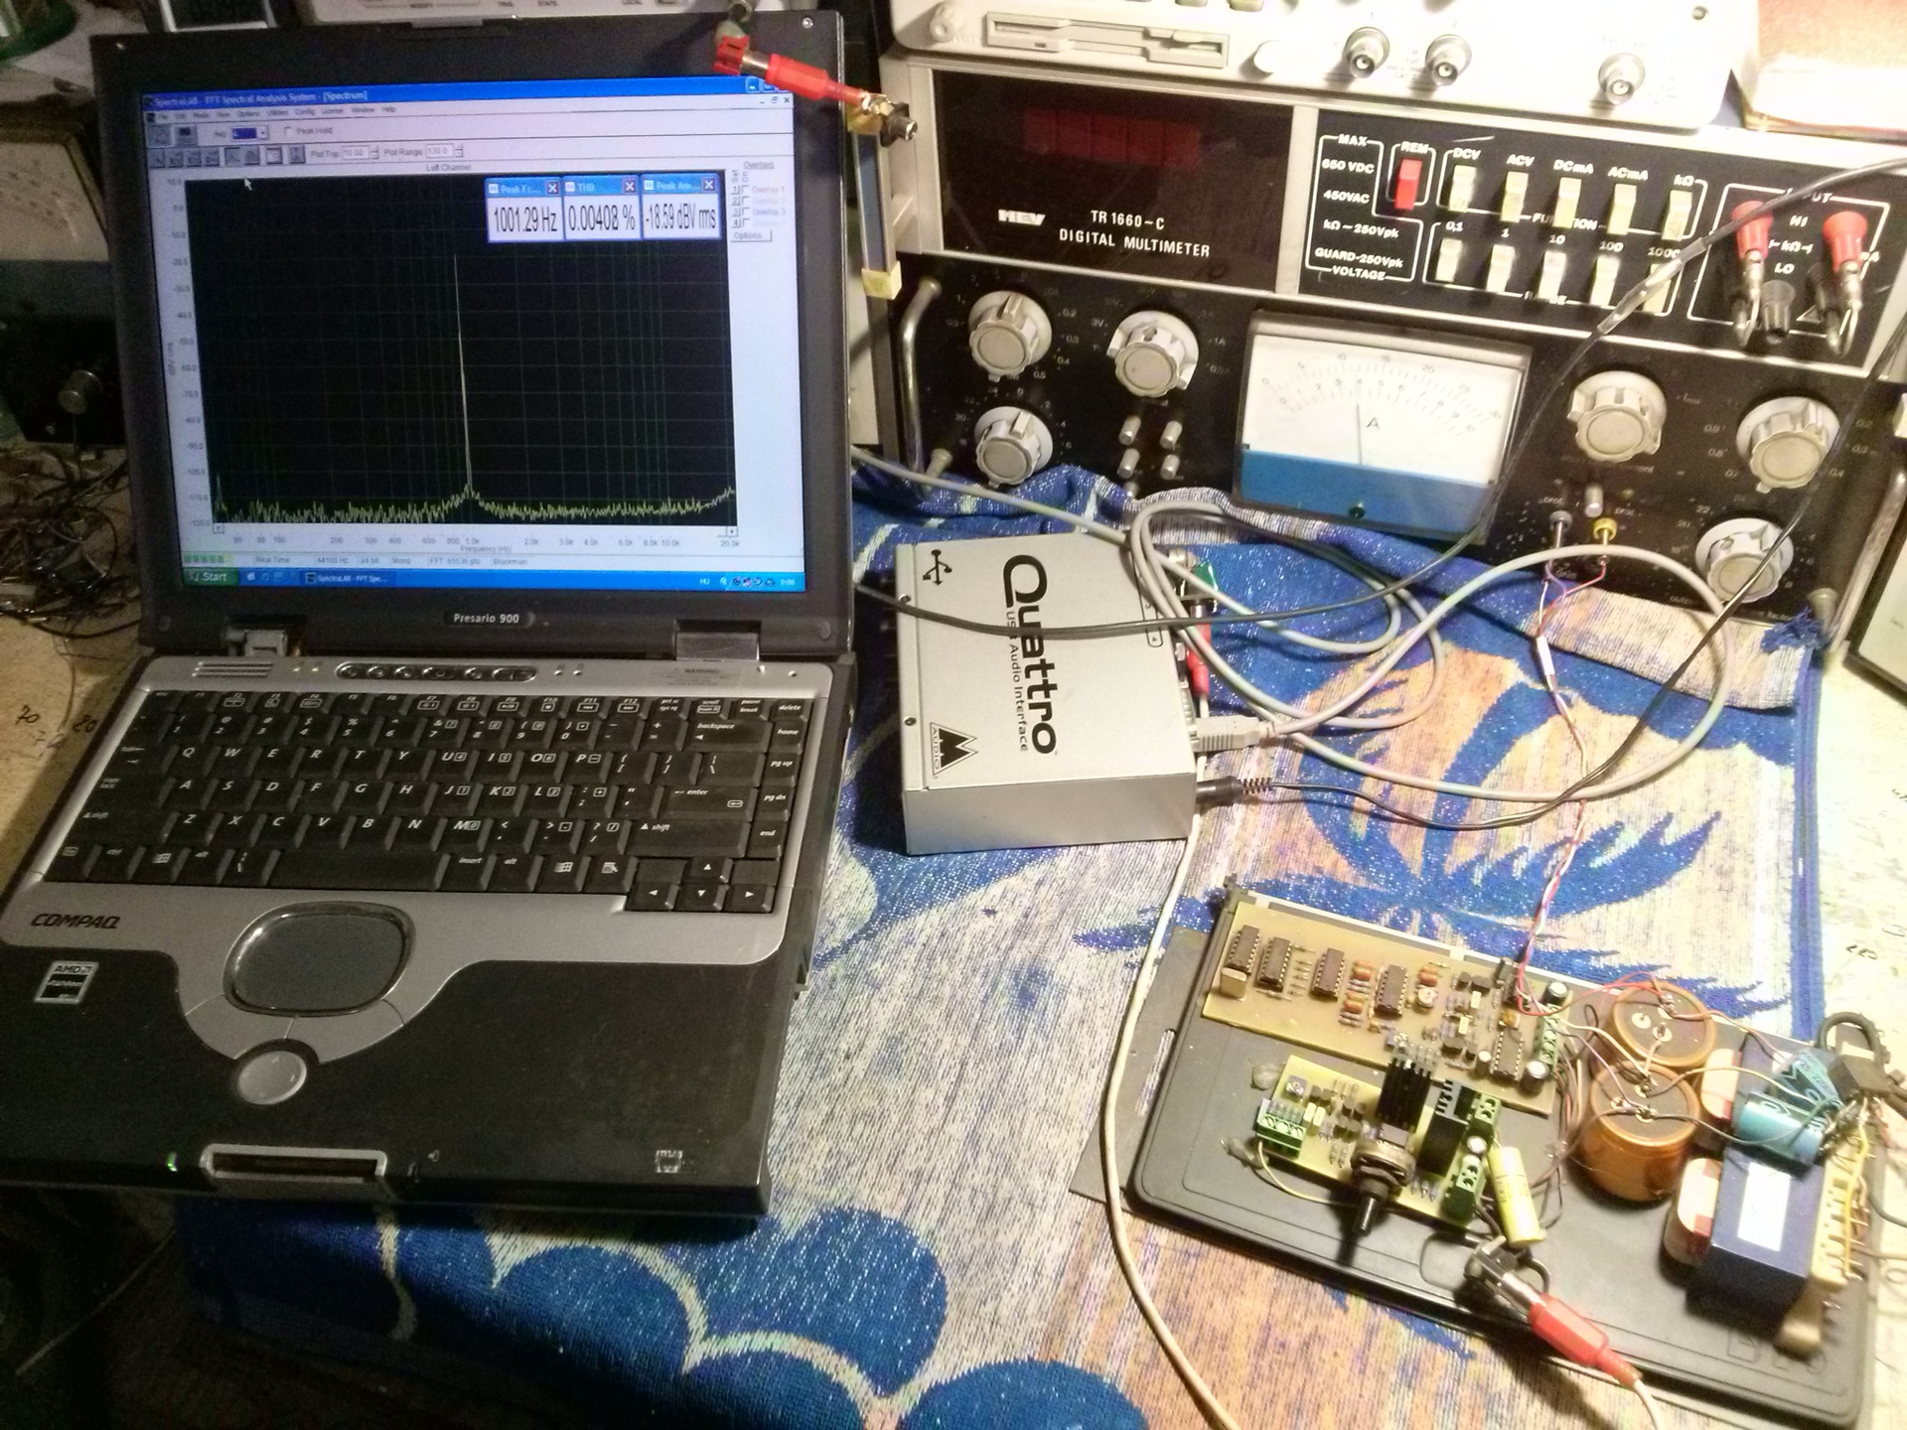The image size is (1907, 1430).
Task: Click the Set 1 overlay button
Action: coord(735,190)
